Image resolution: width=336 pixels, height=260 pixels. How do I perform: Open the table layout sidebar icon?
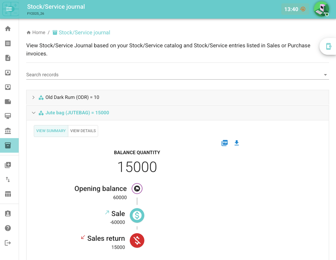(8, 194)
